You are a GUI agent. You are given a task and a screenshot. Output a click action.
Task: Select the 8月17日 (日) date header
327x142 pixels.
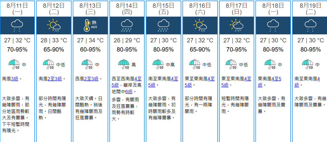[237, 9]
